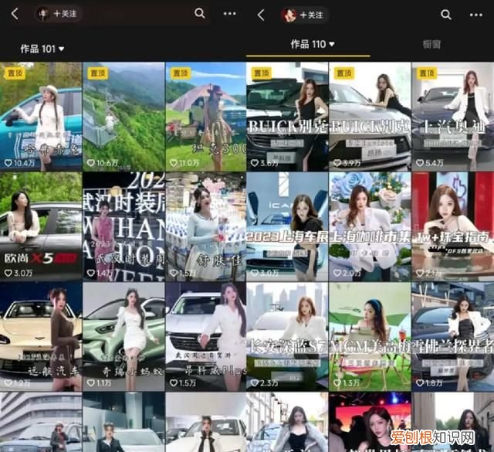Open pinned video with 11.0万 likes

click(x=206, y=117)
